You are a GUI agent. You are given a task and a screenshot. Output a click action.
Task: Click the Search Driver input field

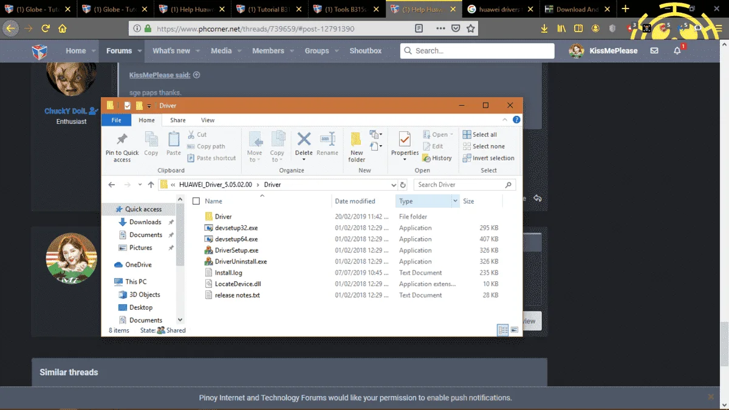[465, 185]
